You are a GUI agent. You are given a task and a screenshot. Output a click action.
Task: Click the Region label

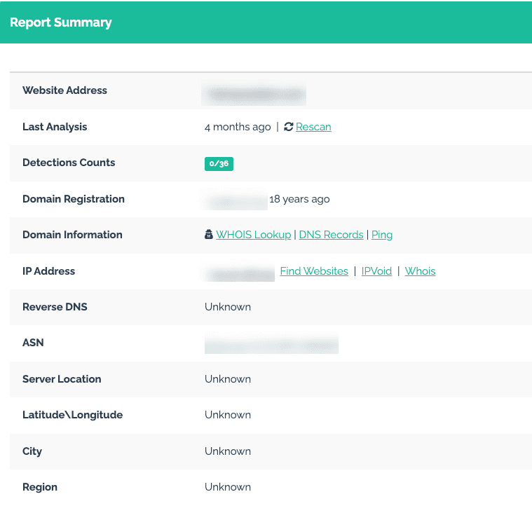click(x=40, y=487)
